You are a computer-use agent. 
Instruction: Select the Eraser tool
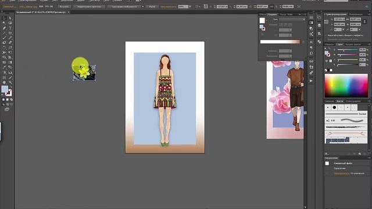click(10, 42)
